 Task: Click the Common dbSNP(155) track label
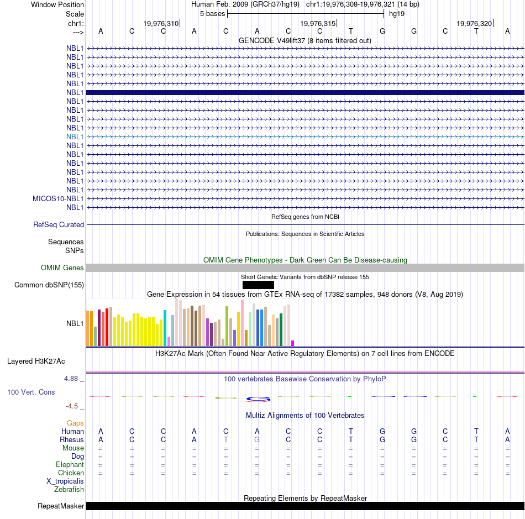coord(49,285)
